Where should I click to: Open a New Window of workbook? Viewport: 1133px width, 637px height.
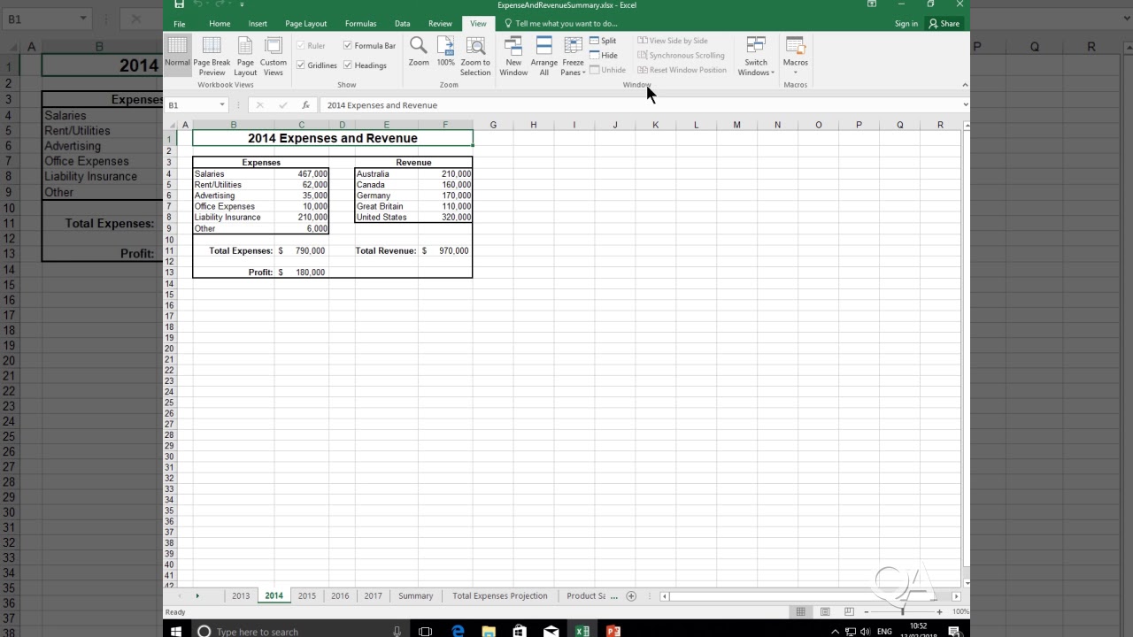pyautogui.click(x=513, y=56)
